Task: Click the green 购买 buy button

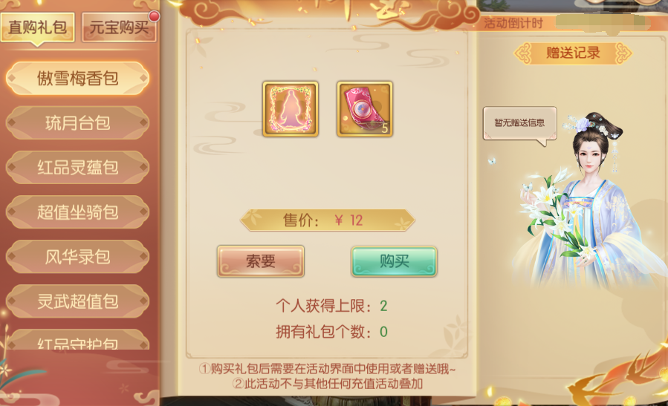Action: pos(394,261)
